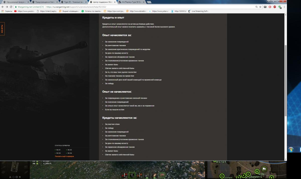Open the orange ВСЕ ИГРЫ side tab
This screenshot has height=179, width=301.
tap(2, 29)
